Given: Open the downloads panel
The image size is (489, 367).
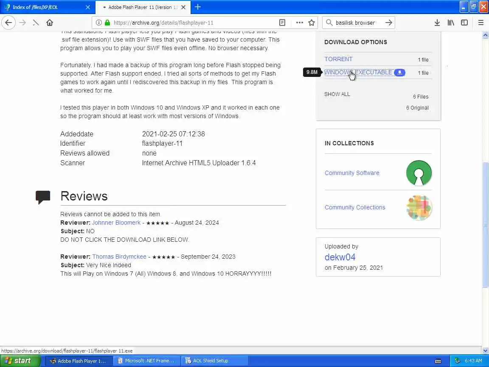Looking at the screenshot, I should pyautogui.click(x=437, y=23).
